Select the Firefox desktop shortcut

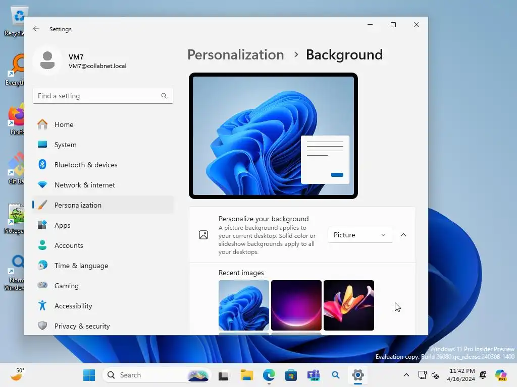[x=16, y=119]
